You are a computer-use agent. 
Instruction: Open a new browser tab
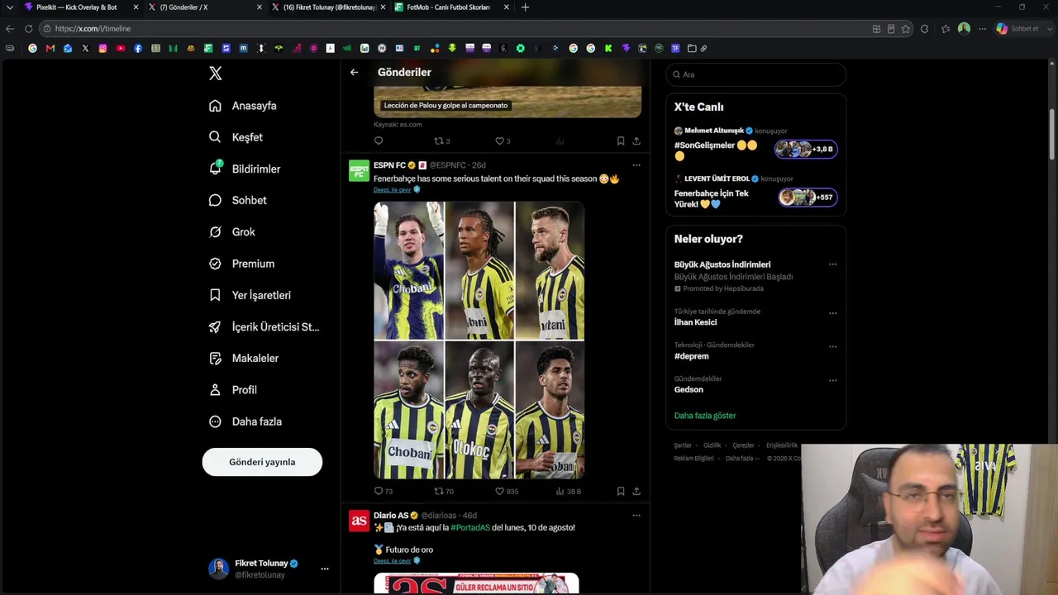click(525, 7)
